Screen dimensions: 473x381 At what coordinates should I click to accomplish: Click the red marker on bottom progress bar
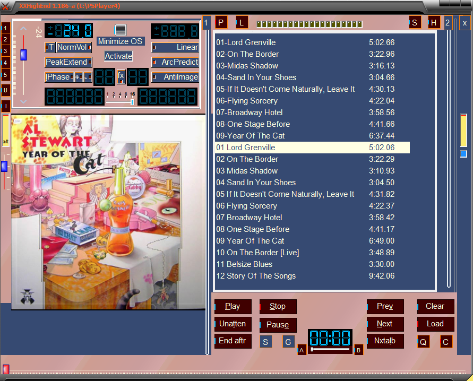(x=6, y=369)
